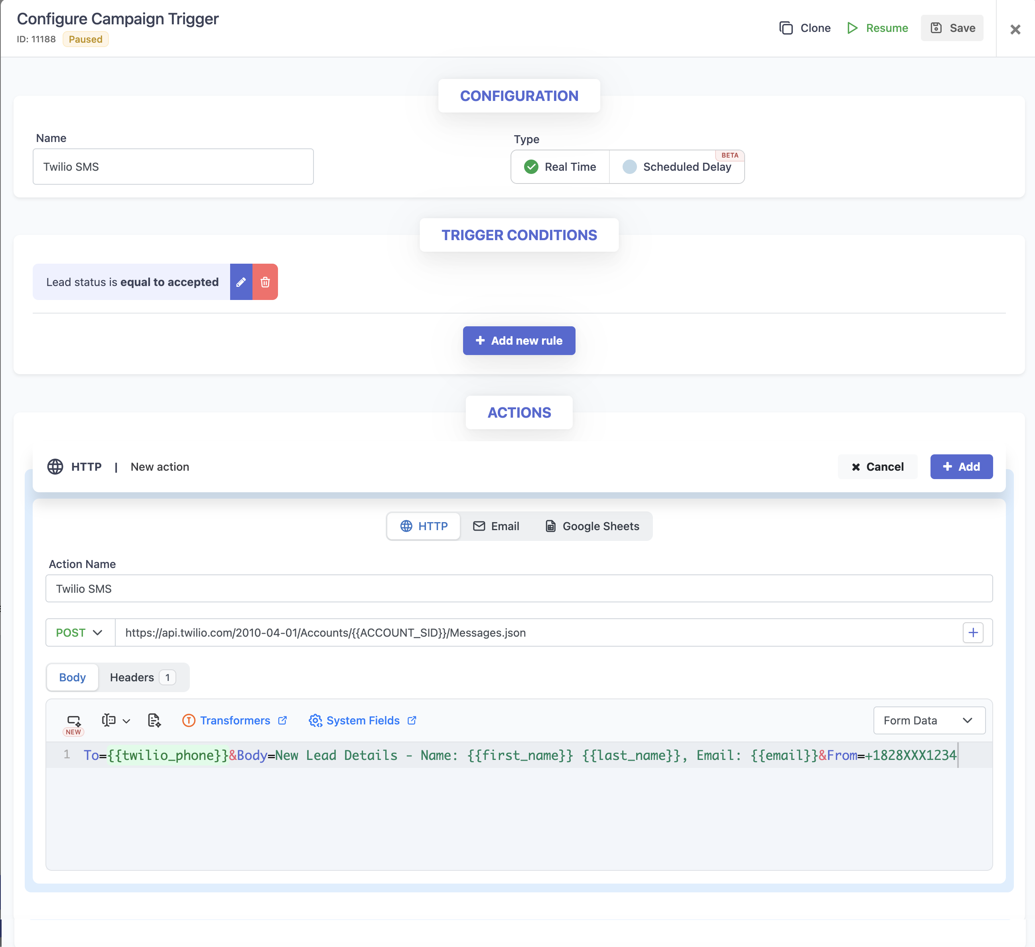This screenshot has height=947, width=1035.
Task: Delete the lead status rule with trash icon
Action: tap(265, 282)
